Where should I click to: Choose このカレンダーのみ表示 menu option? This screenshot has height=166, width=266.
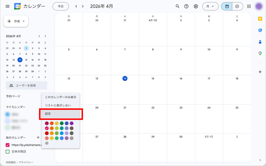point(61,97)
